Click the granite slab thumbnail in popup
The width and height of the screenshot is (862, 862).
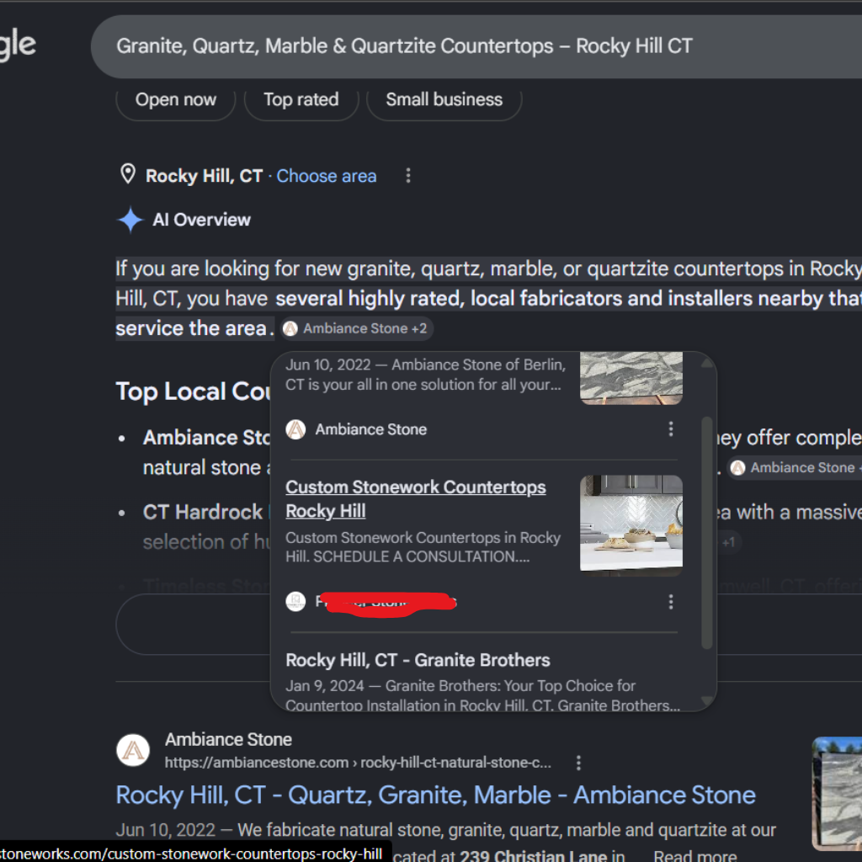click(x=631, y=378)
